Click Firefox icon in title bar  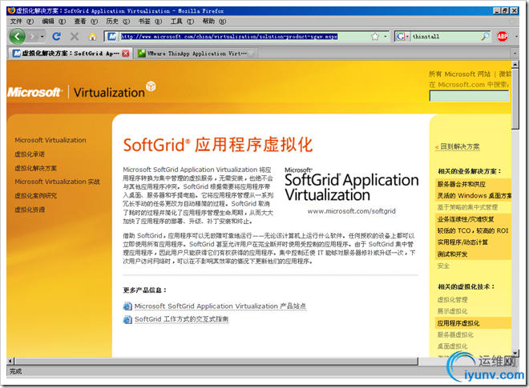tap(11, 10)
